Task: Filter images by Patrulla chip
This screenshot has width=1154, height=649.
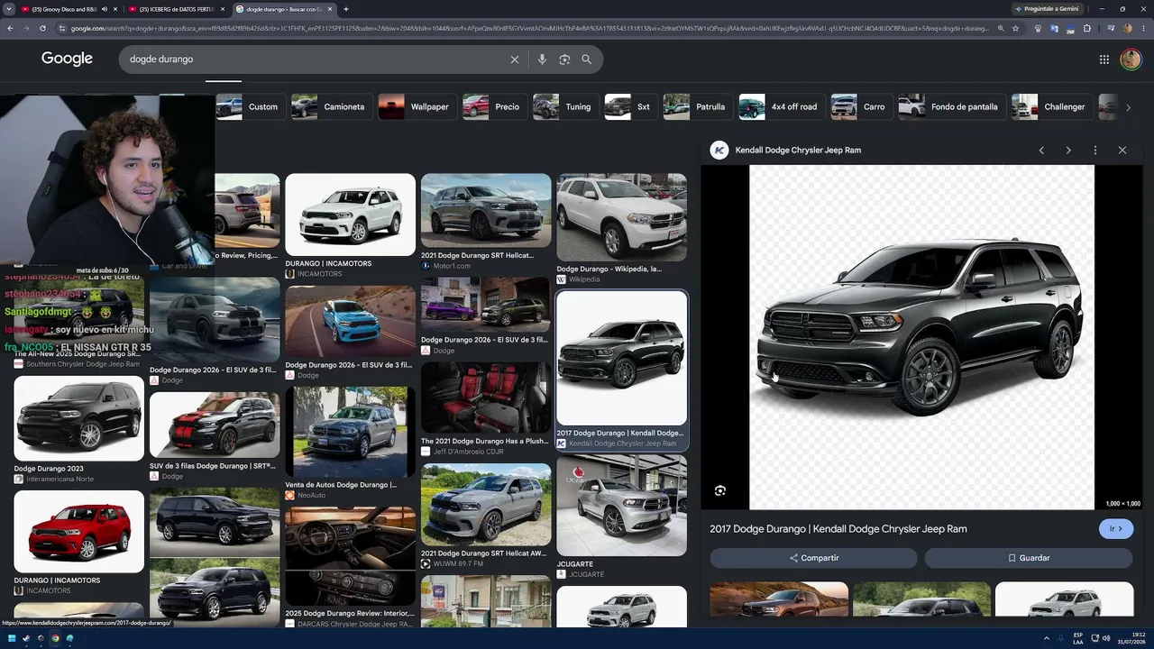Action: click(697, 106)
